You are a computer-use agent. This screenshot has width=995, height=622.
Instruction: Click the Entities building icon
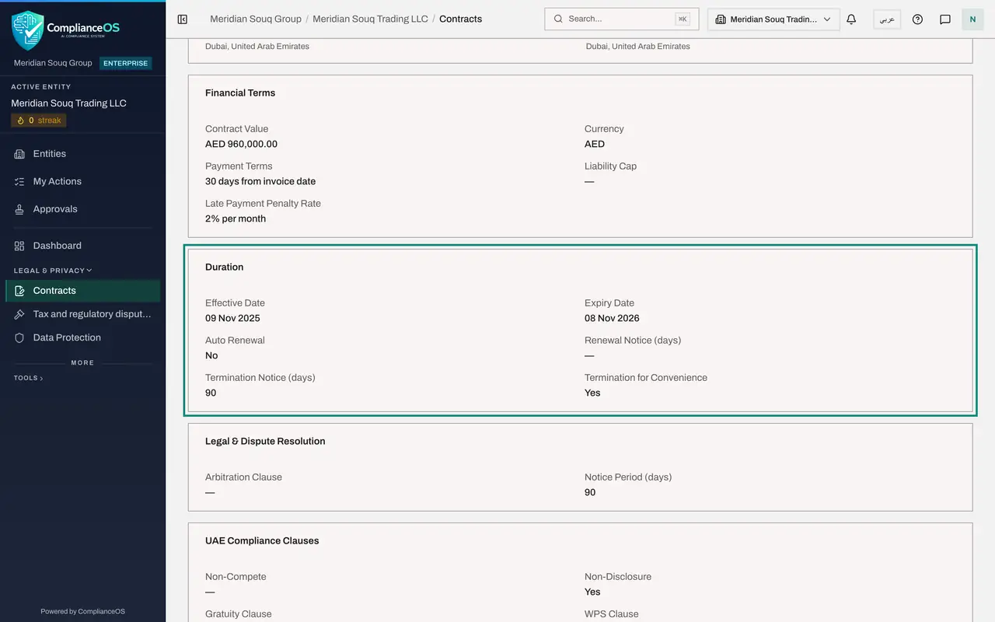coord(19,154)
